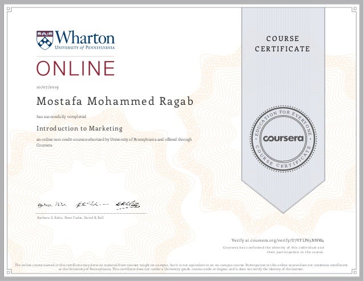Click the 'coursera' wordmark inside the seal
The width and height of the screenshot is (364, 281).
click(283, 139)
